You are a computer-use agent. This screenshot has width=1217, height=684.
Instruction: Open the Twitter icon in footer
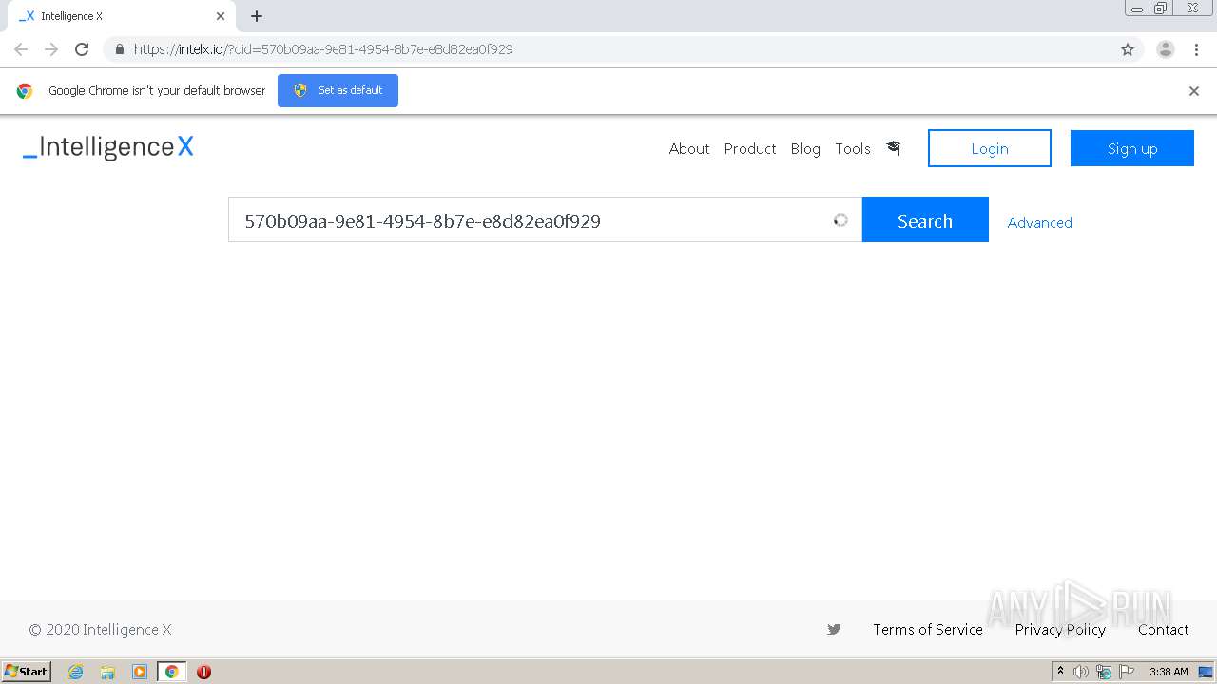click(834, 629)
